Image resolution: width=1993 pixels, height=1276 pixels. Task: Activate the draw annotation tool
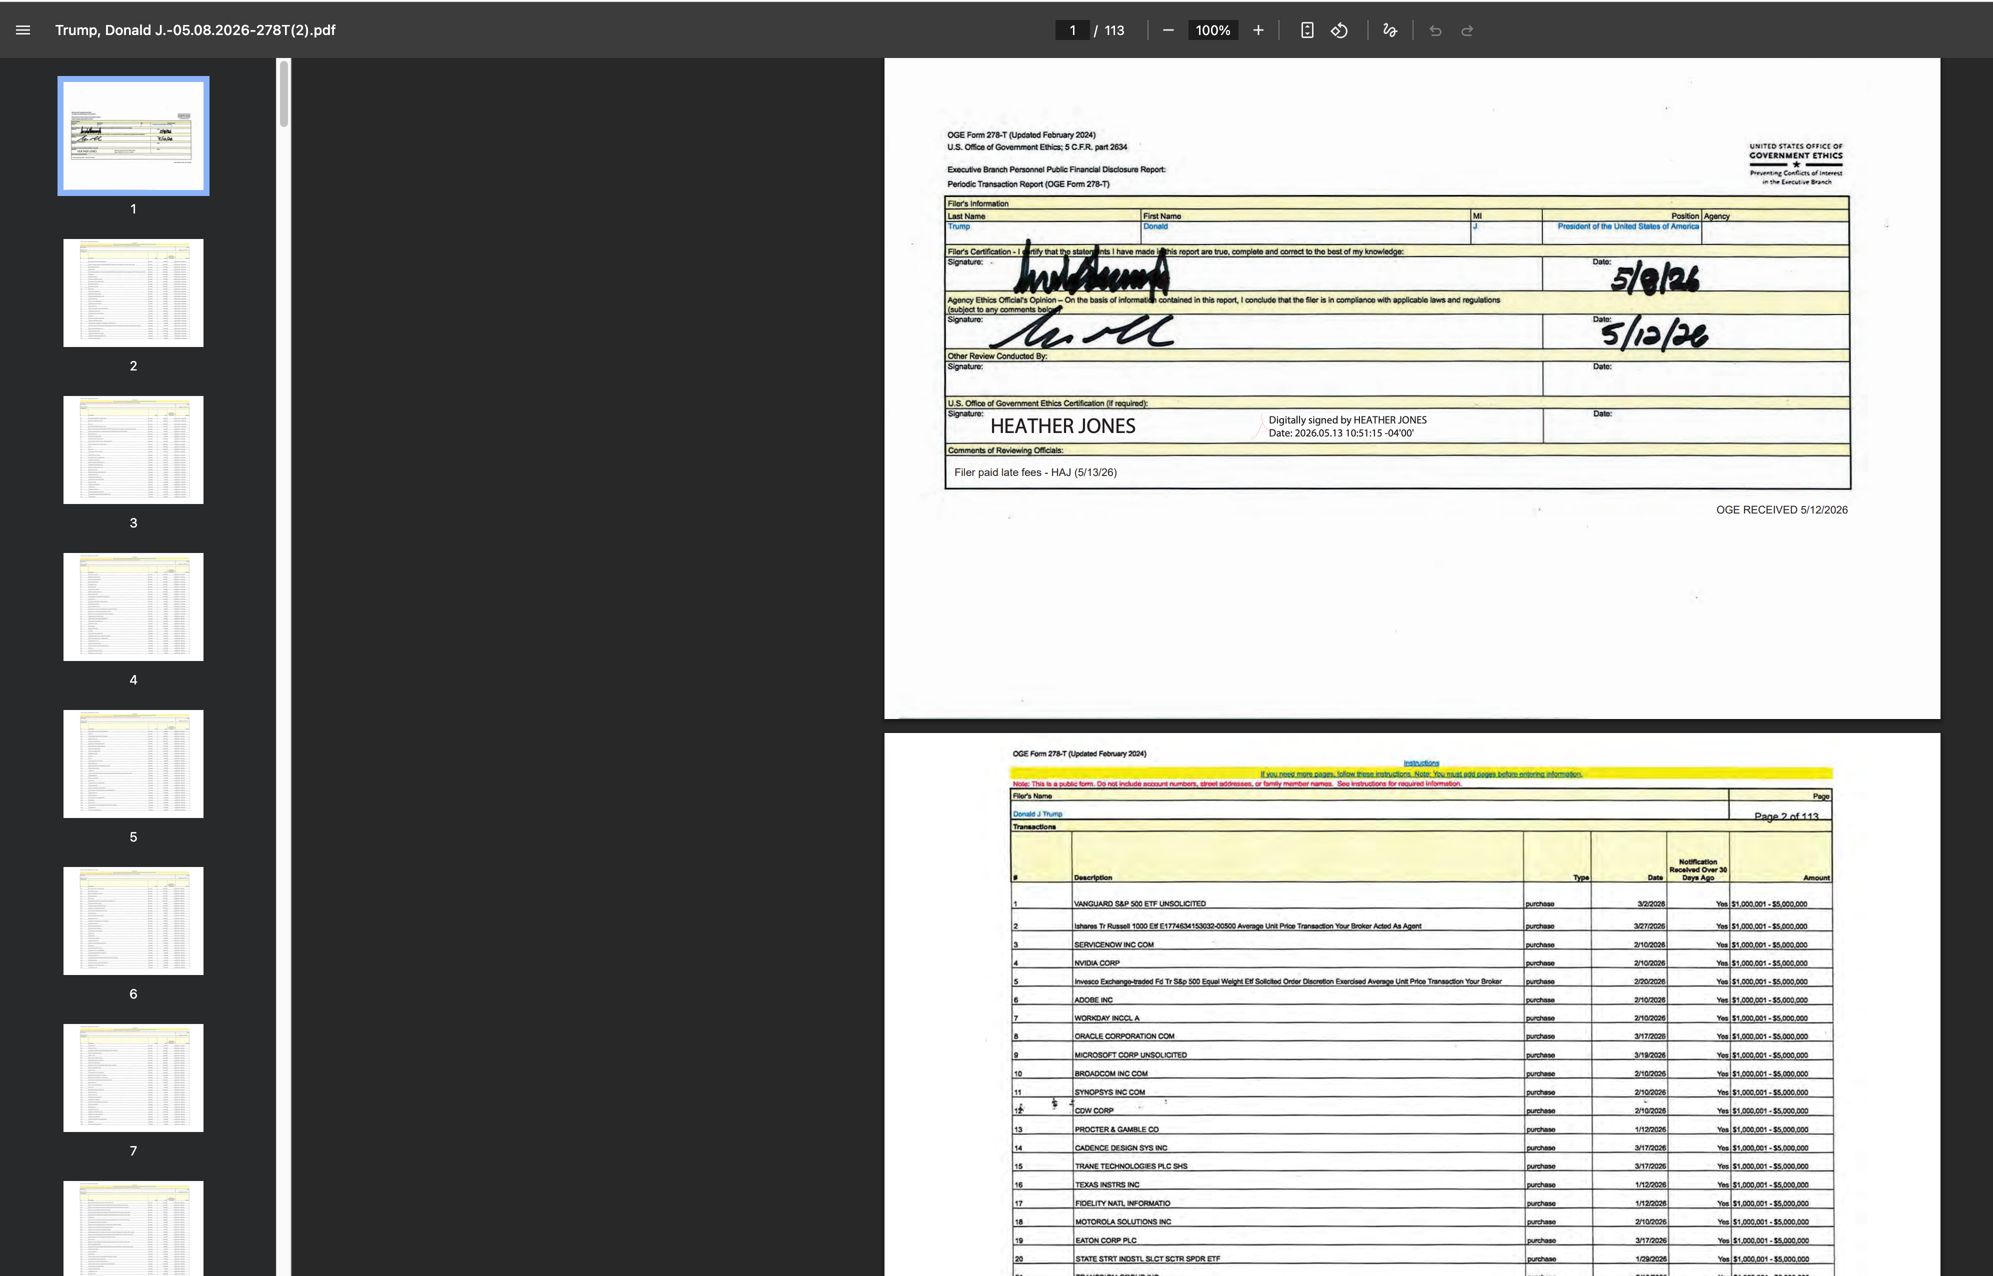point(1390,30)
